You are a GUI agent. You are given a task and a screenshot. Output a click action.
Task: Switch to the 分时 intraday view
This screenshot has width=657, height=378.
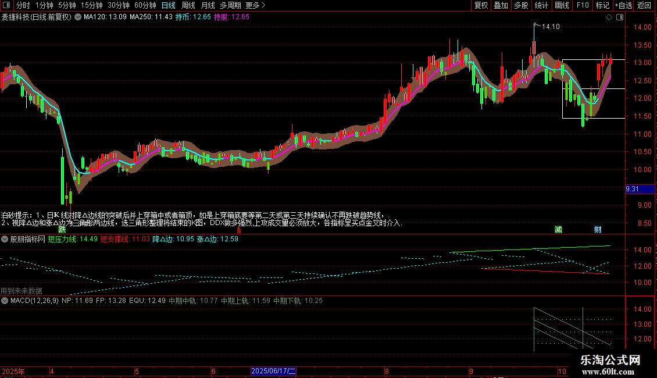coord(23,5)
